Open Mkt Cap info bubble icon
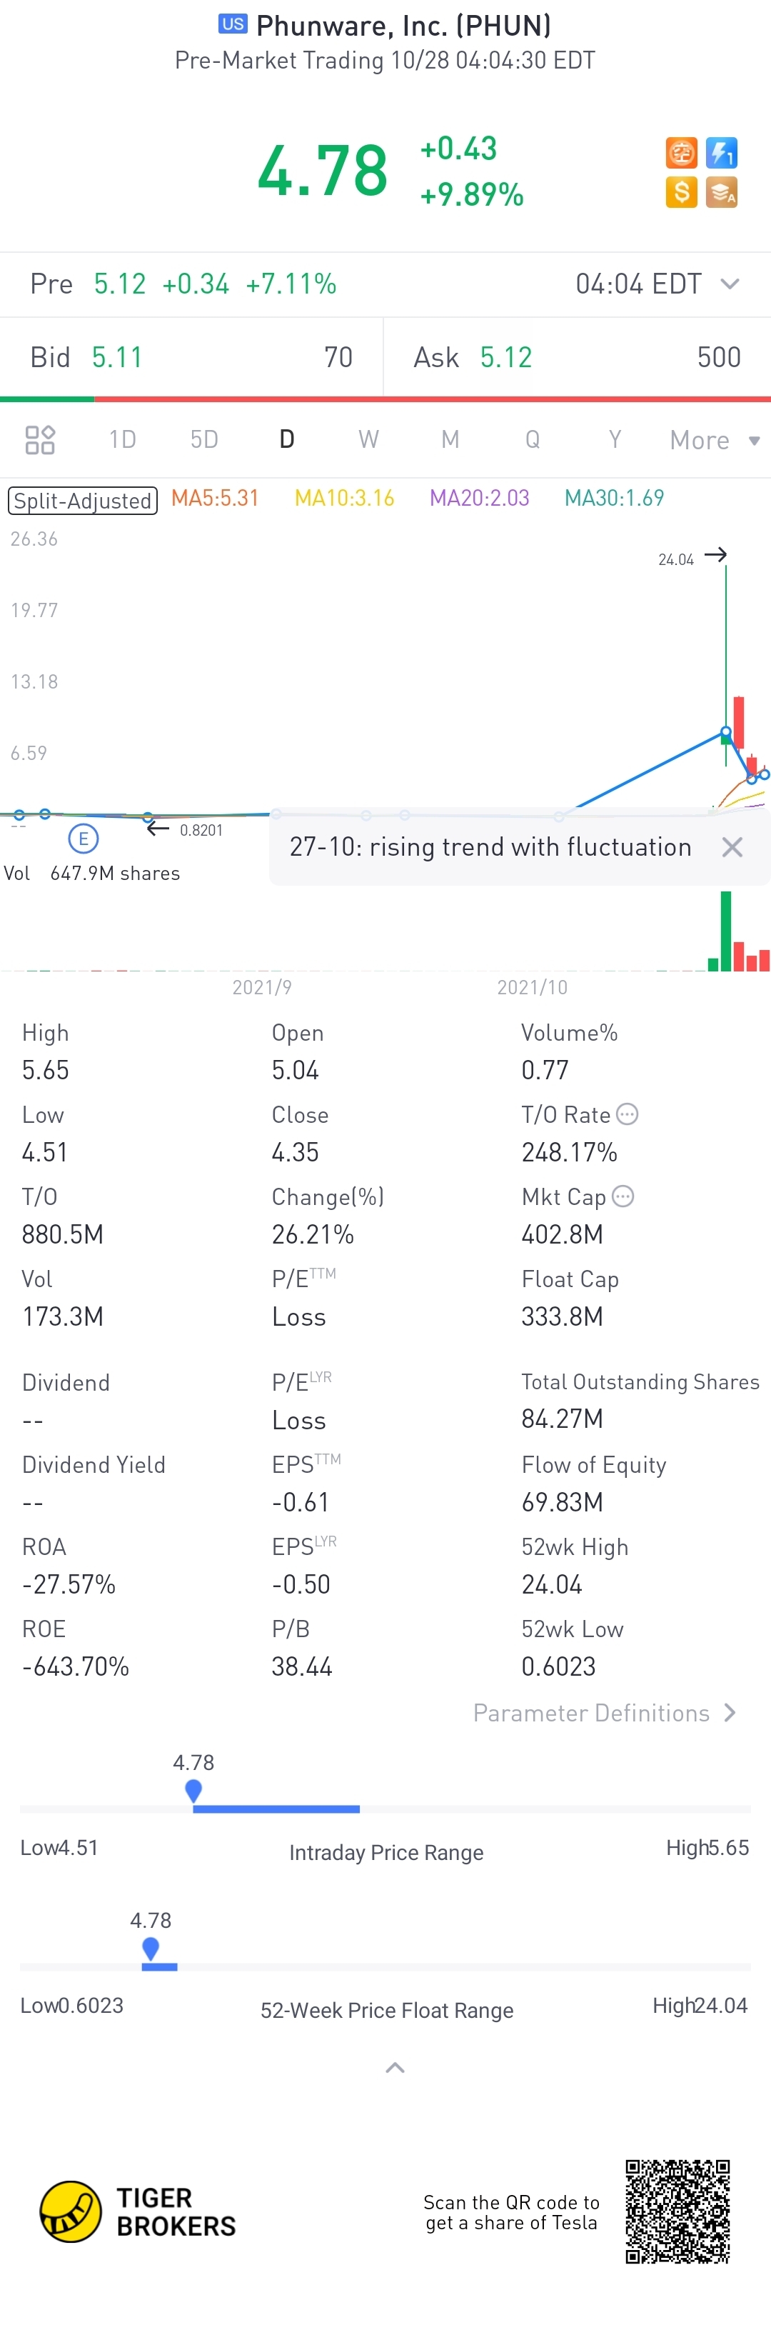The height and width of the screenshot is (2325, 771). coord(623,1197)
